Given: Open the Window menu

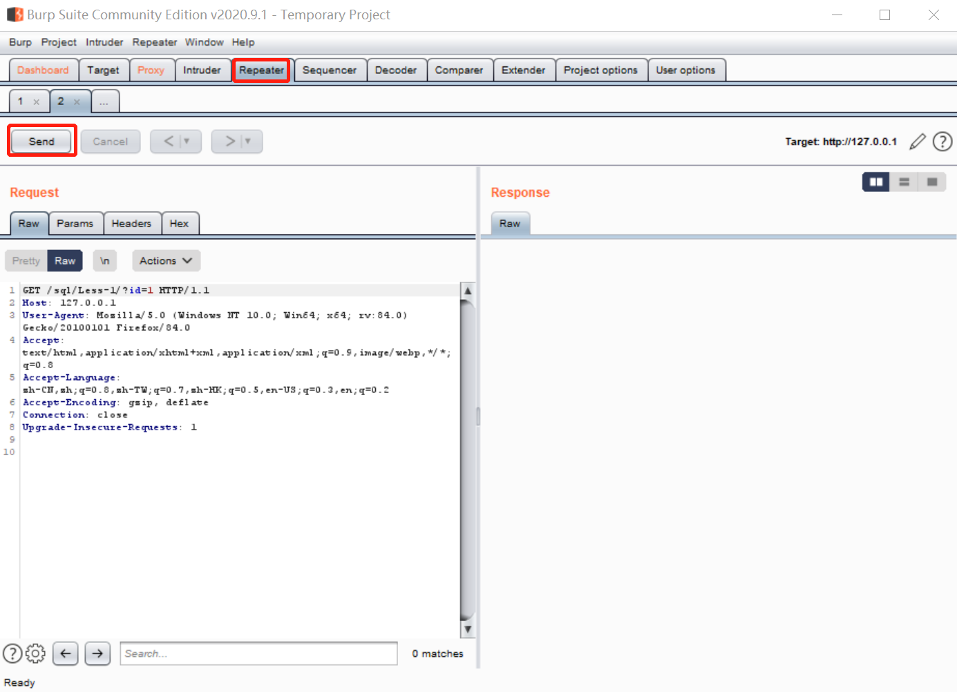Looking at the screenshot, I should click(x=205, y=42).
